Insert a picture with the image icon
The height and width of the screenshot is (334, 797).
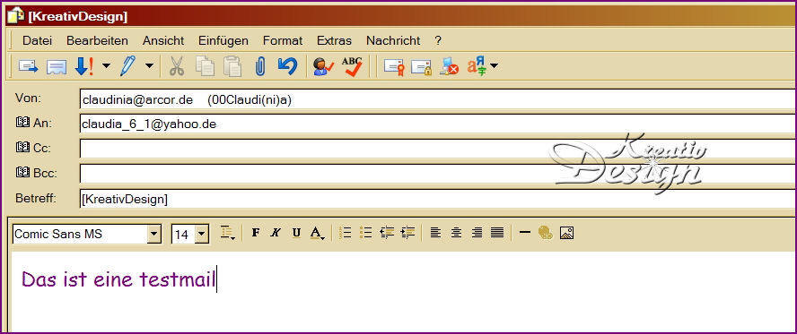coord(566,233)
